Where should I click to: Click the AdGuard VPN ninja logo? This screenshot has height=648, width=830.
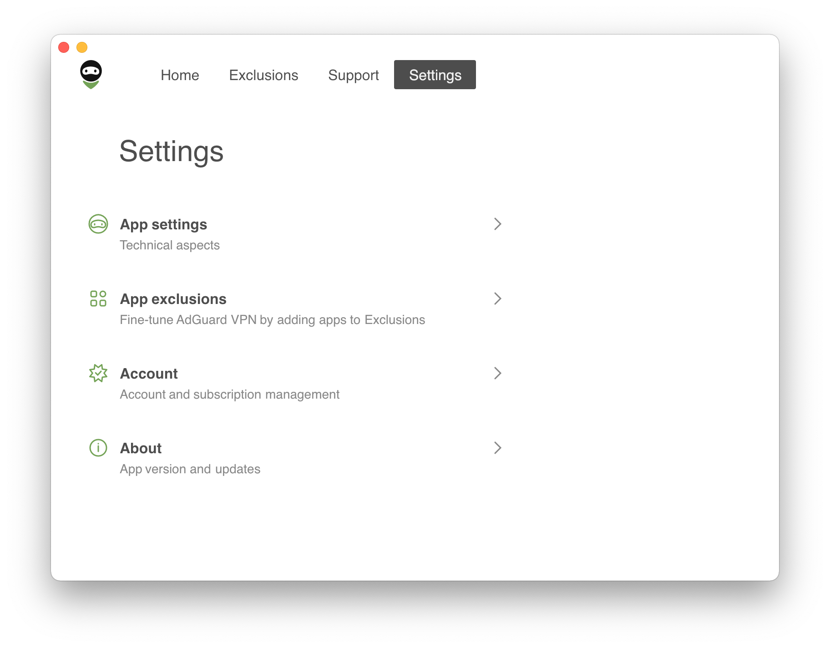pos(91,75)
